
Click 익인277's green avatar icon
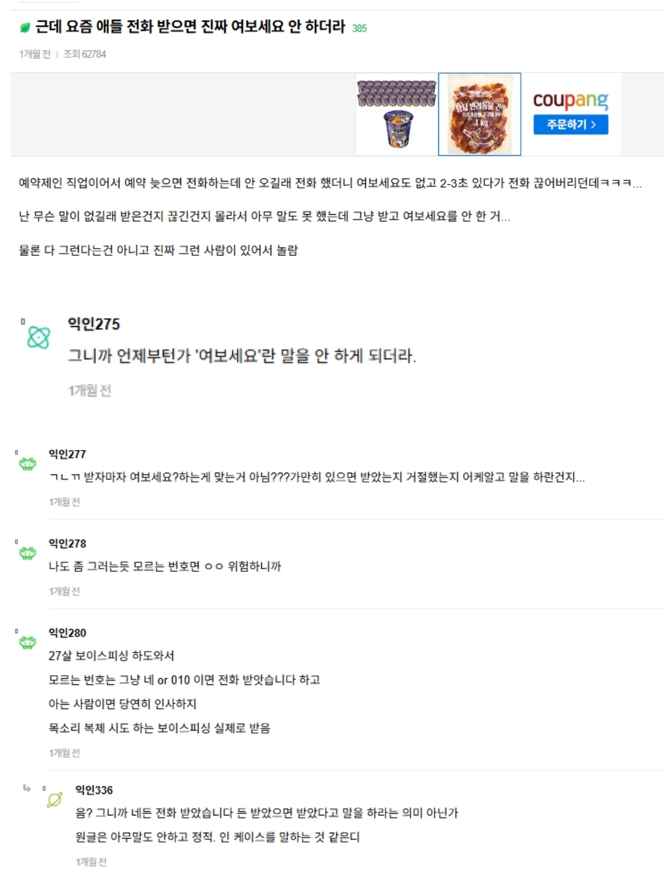coord(28,463)
